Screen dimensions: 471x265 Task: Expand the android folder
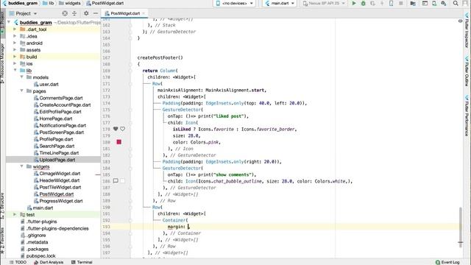point(15,43)
